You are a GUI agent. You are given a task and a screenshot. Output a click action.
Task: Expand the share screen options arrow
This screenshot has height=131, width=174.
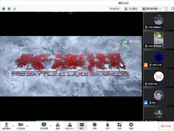coord(50,126)
